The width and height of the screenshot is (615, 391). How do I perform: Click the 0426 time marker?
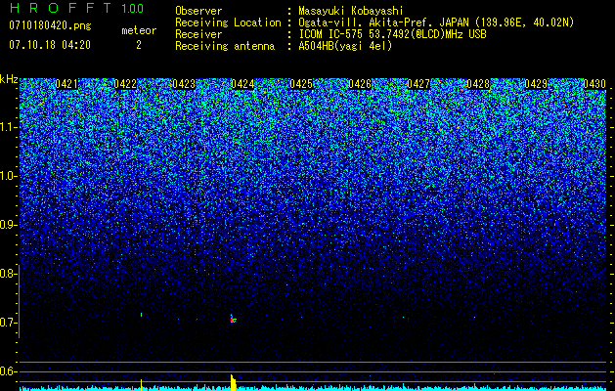tap(360, 84)
